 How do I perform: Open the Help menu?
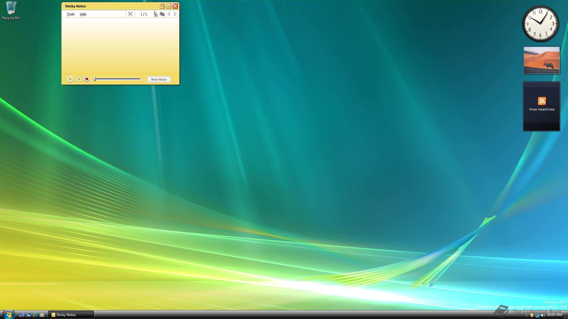click(x=83, y=14)
